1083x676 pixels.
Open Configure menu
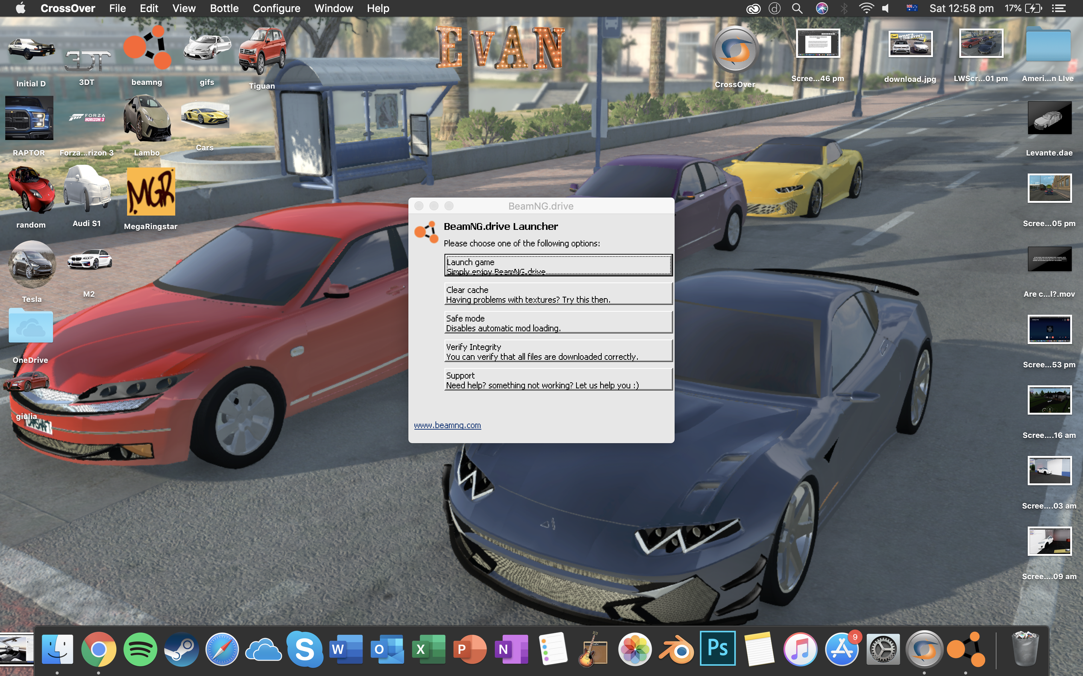click(276, 8)
